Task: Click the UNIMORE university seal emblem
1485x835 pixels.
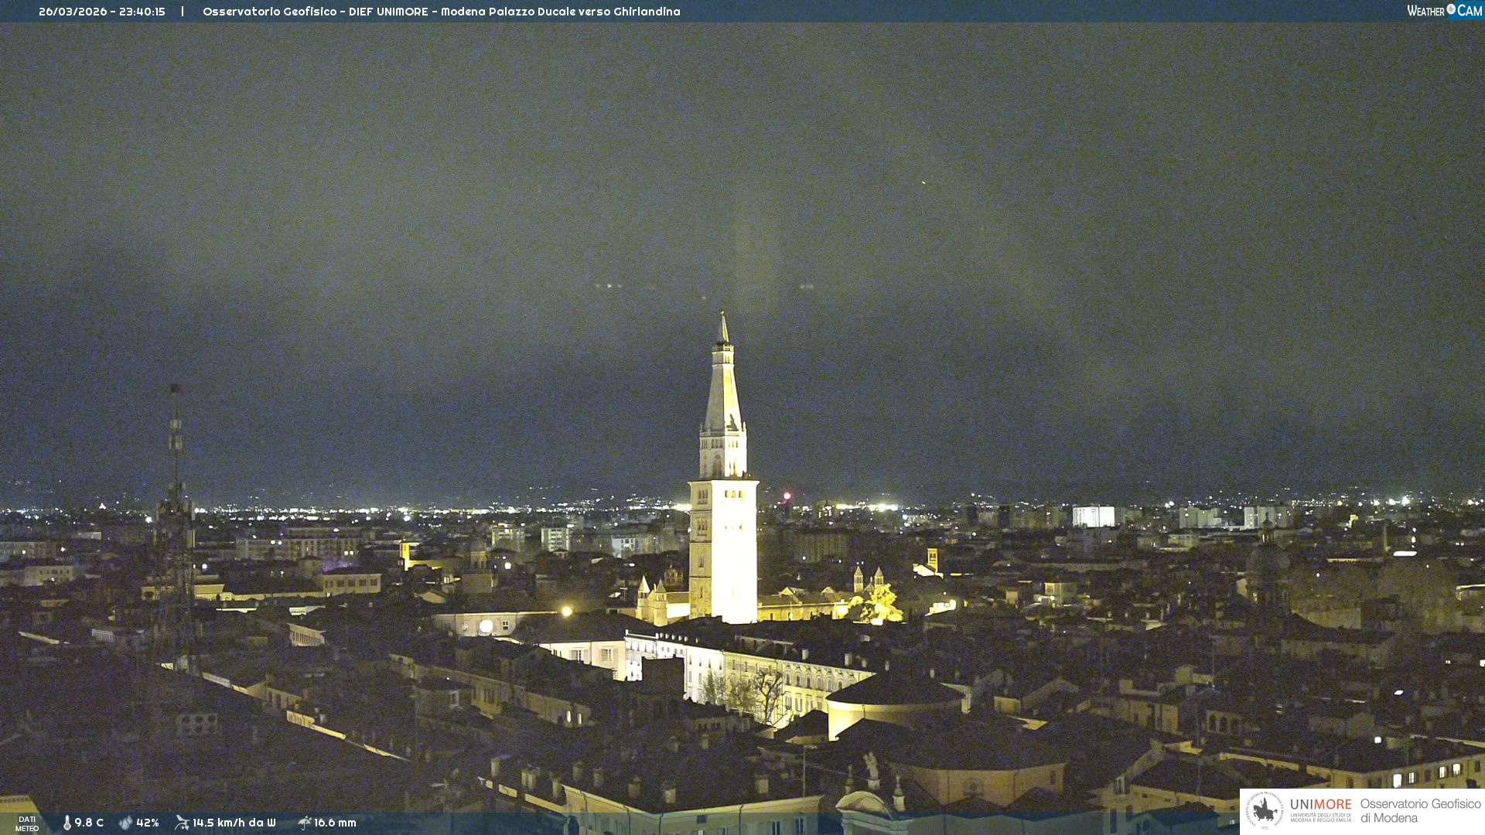Action: pyautogui.click(x=1265, y=810)
